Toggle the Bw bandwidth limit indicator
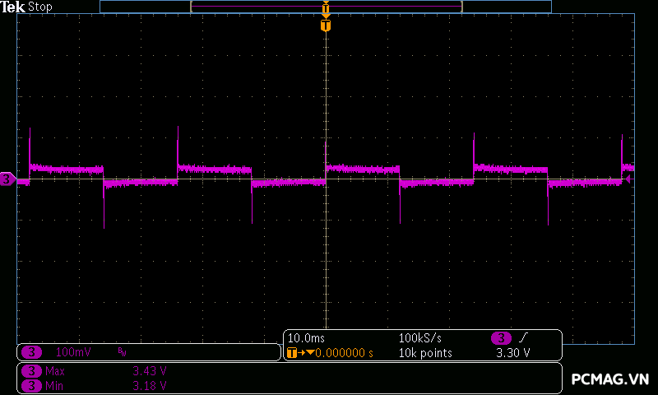The width and height of the screenshot is (658, 395). pyautogui.click(x=123, y=352)
